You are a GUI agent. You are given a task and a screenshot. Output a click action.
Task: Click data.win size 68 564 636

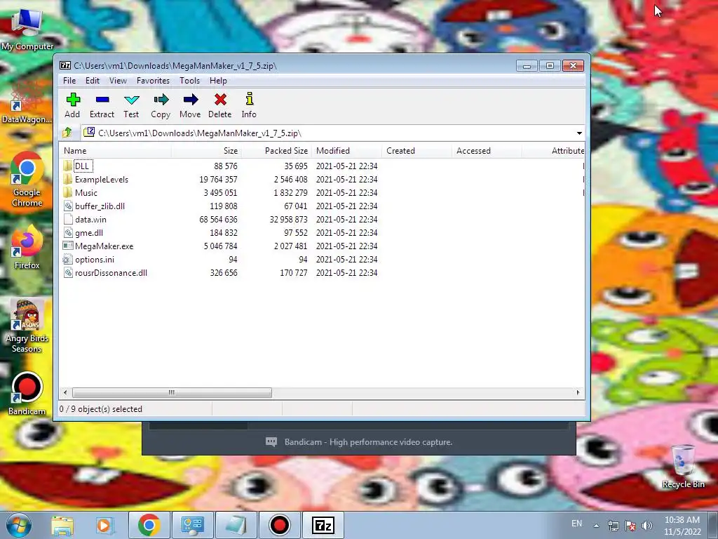(219, 220)
